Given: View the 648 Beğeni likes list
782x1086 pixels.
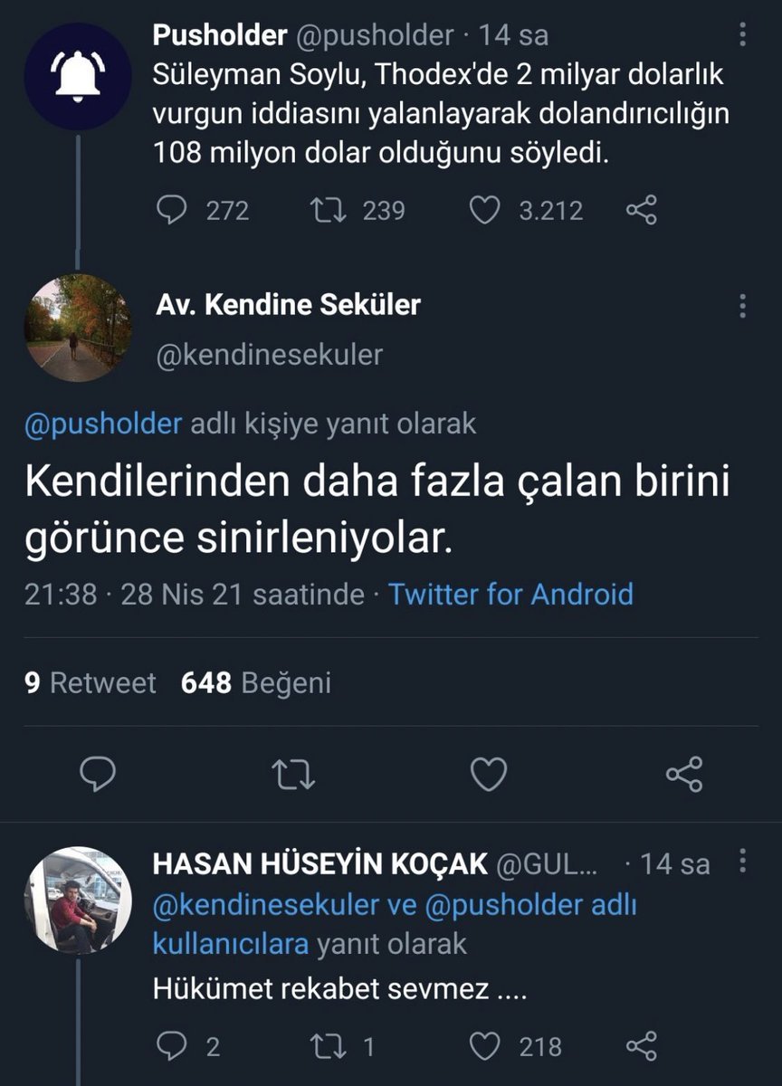Looking at the screenshot, I should (256, 682).
